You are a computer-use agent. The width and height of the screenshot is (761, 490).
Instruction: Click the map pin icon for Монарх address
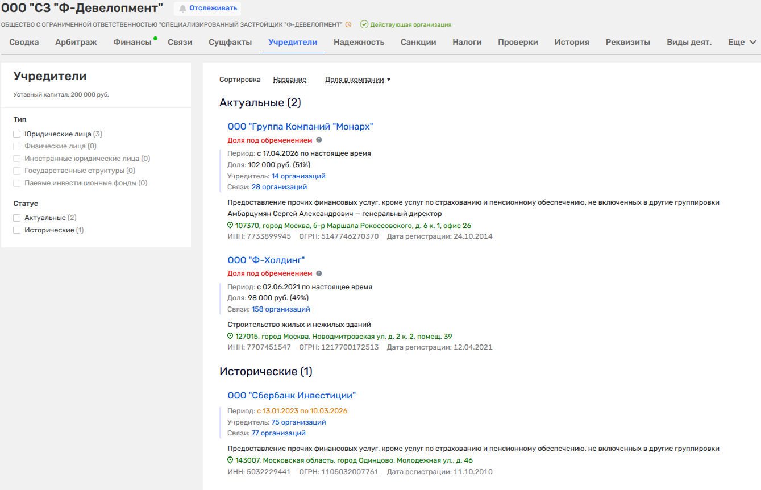click(x=230, y=226)
